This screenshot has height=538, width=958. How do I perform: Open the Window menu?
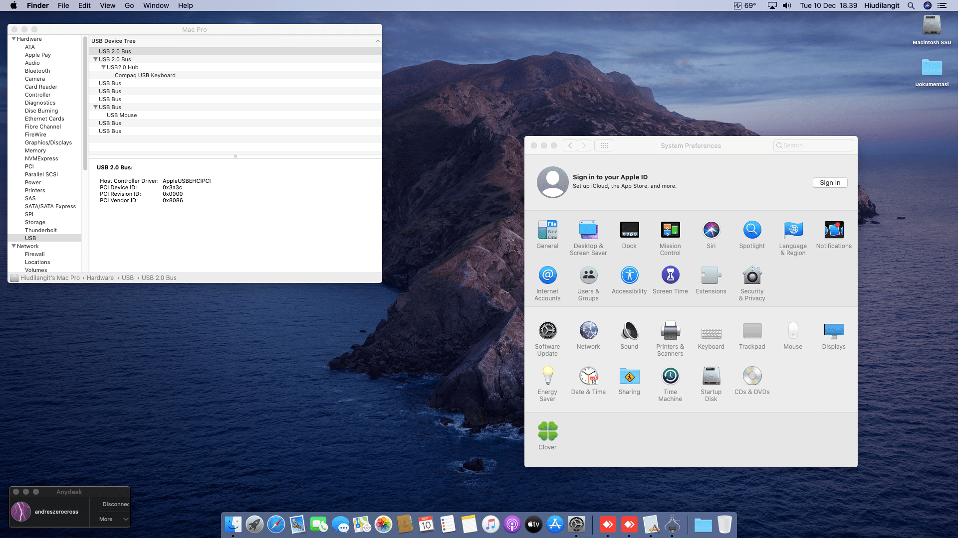[156, 5]
